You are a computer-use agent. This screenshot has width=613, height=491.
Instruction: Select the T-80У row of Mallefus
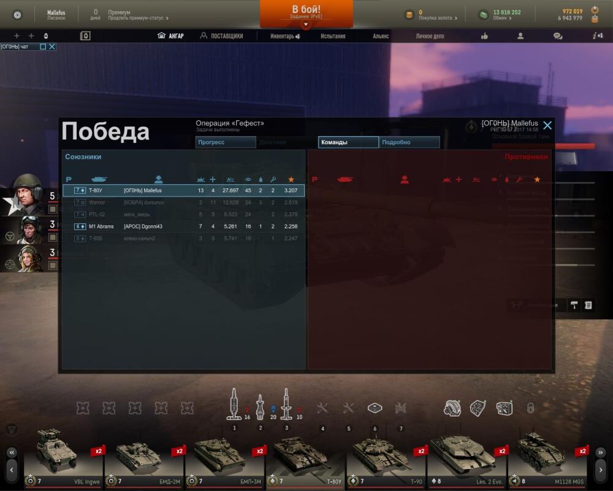coord(183,191)
